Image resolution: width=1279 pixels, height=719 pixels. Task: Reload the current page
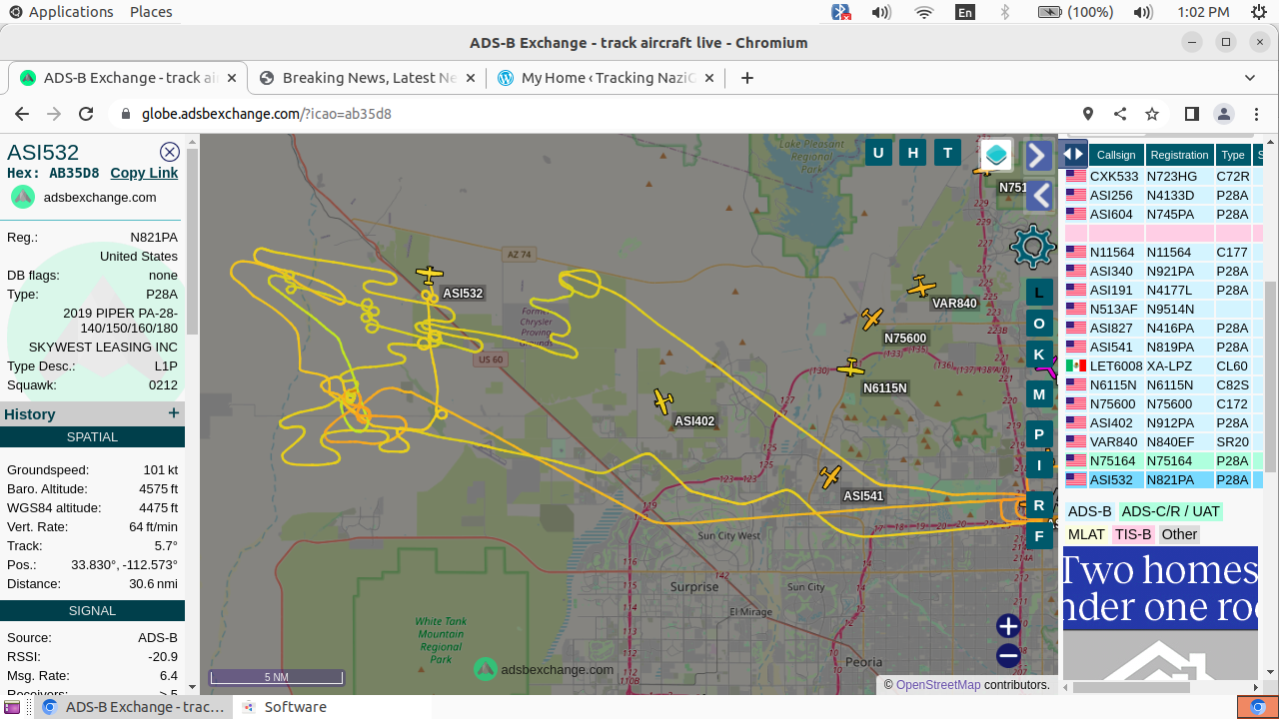click(86, 114)
